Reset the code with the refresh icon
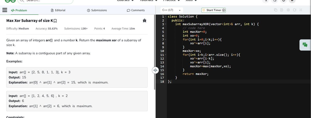The image size is (311, 118). [x=294, y=10]
